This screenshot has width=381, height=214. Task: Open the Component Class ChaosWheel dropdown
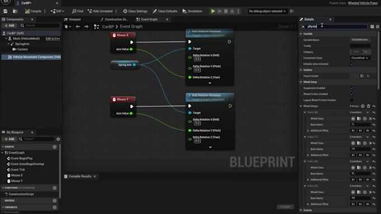[x=360, y=58]
